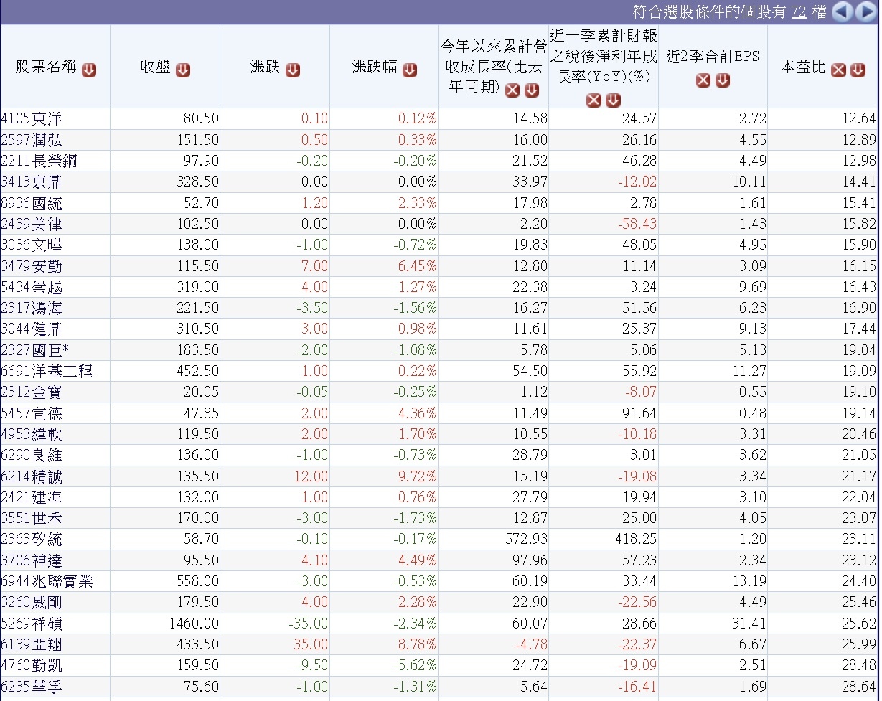882x701 pixels.
Task: Sort by 累計營收成長率 column arrow
Action: click(532, 90)
